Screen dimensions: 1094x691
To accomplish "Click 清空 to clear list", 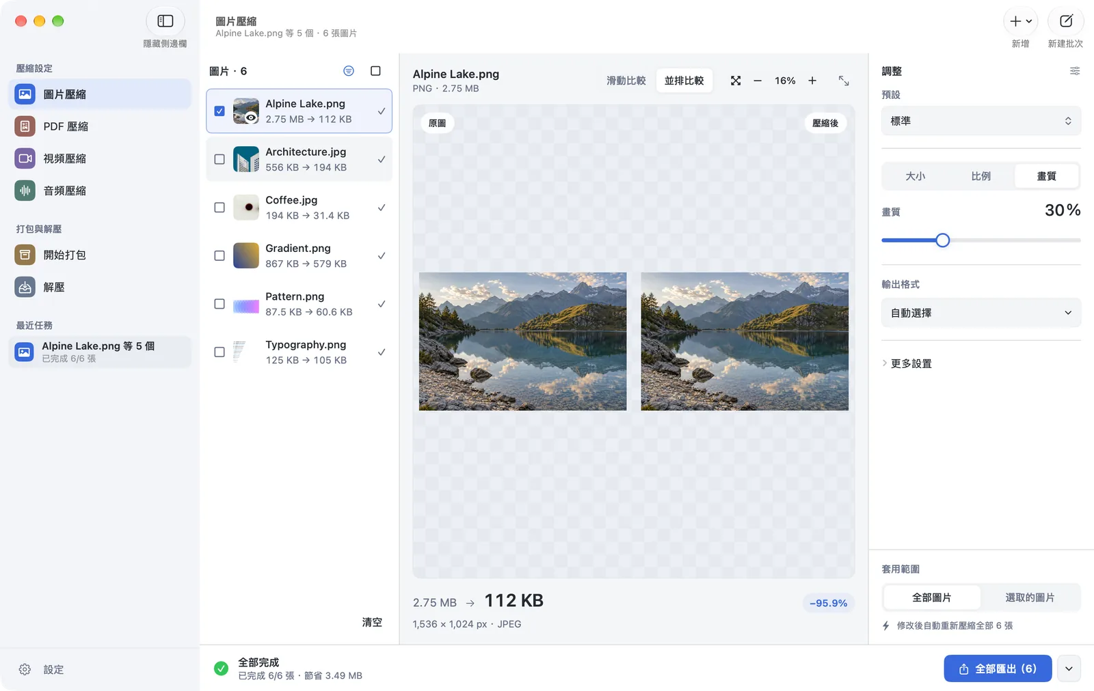I will [372, 622].
